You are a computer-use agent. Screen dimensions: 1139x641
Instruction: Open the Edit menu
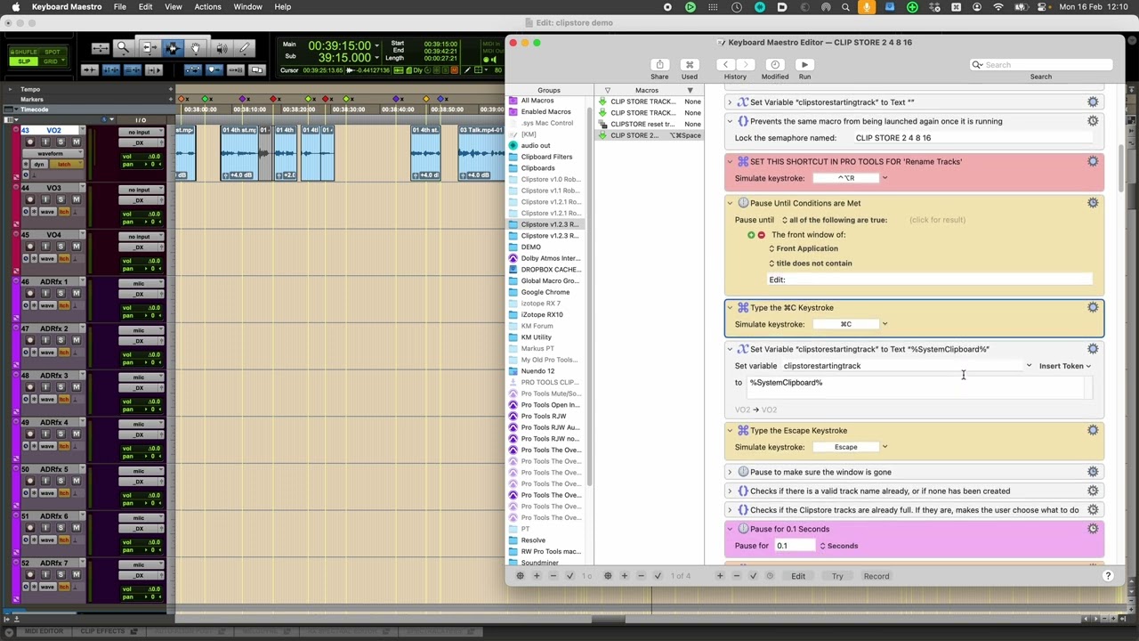145,7
